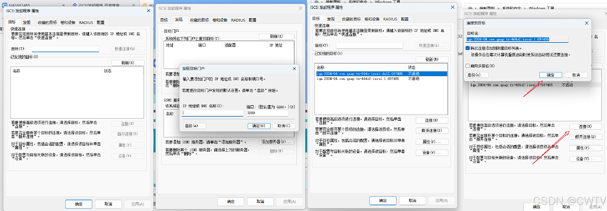Select target row ts-464c2:iscsi.1.697485 below 连接到目标 dialog
The image size is (607, 211).
click(535, 85)
